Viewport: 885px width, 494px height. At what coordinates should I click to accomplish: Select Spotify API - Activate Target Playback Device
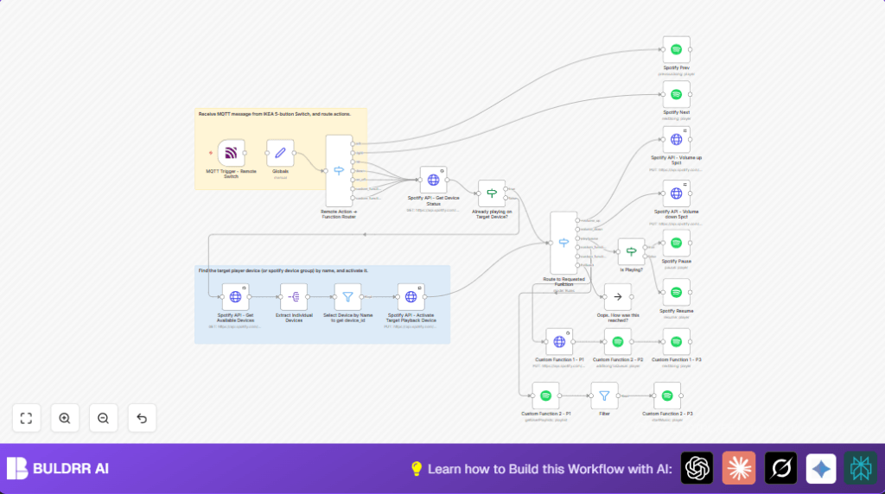(x=411, y=296)
